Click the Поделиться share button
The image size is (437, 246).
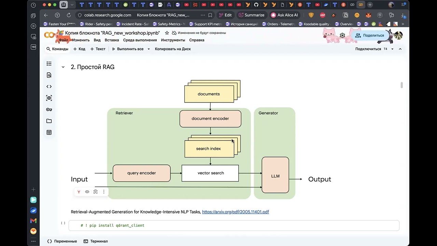coord(370,36)
